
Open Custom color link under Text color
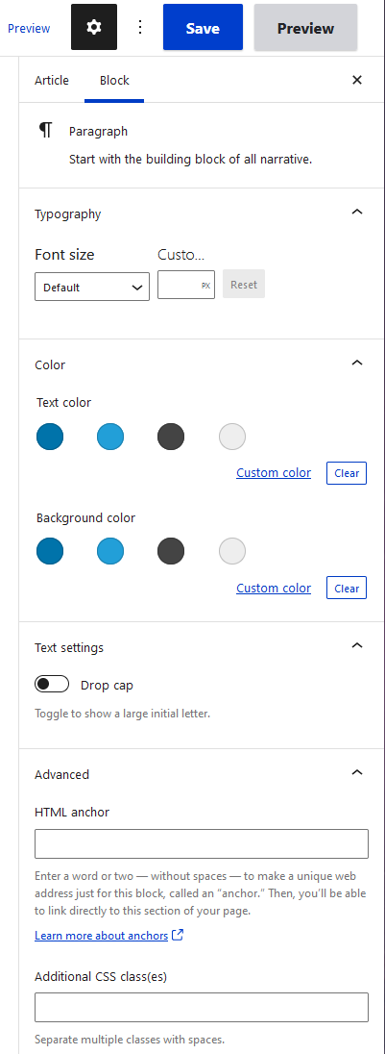[x=274, y=472]
